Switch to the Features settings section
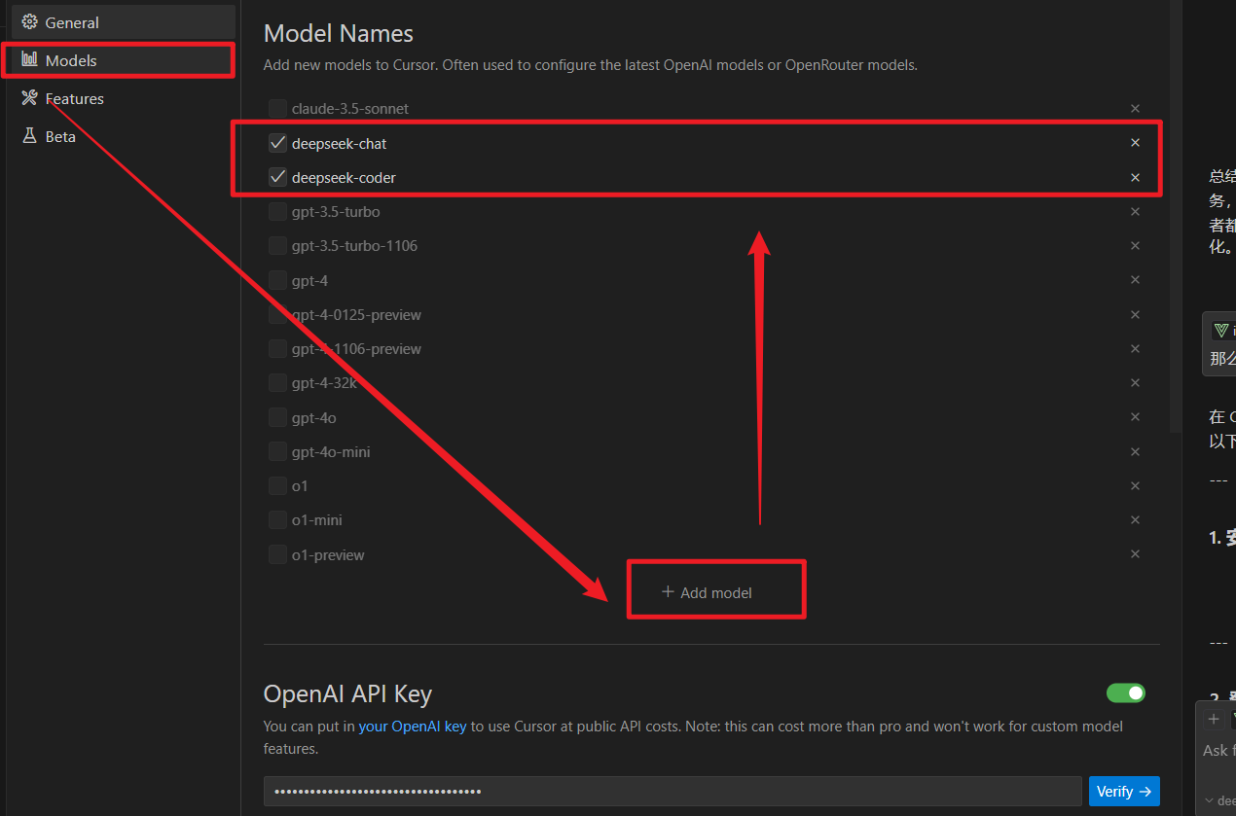The image size is (1236, 816). click(x=74, y=98)
